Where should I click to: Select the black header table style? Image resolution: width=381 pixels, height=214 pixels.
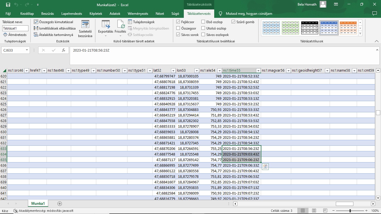310,28
